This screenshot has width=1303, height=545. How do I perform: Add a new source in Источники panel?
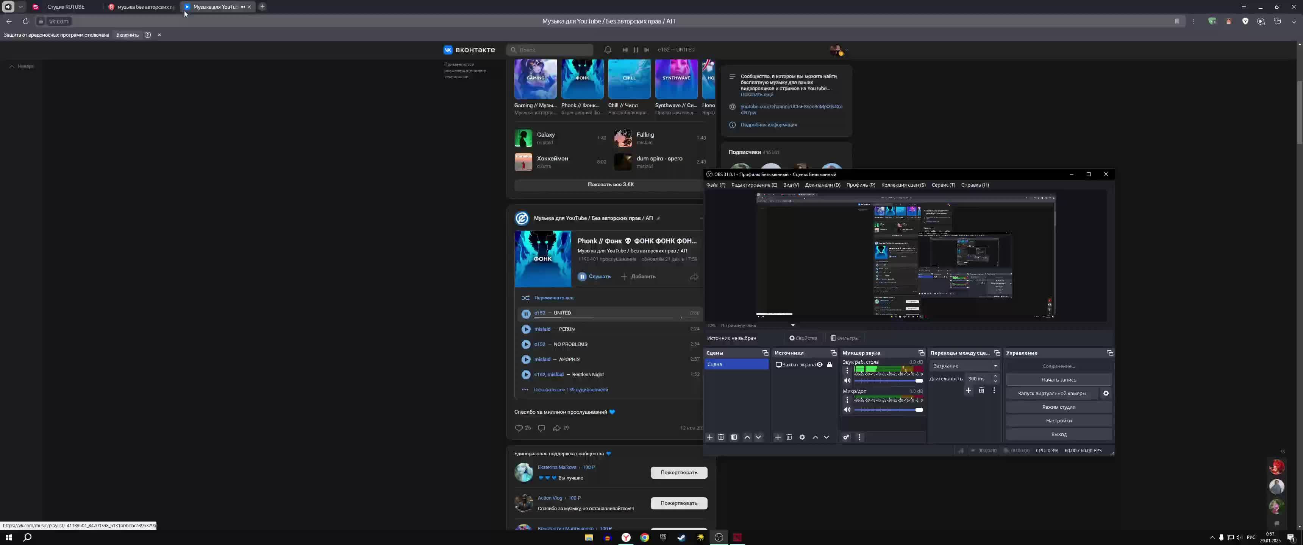778,437
